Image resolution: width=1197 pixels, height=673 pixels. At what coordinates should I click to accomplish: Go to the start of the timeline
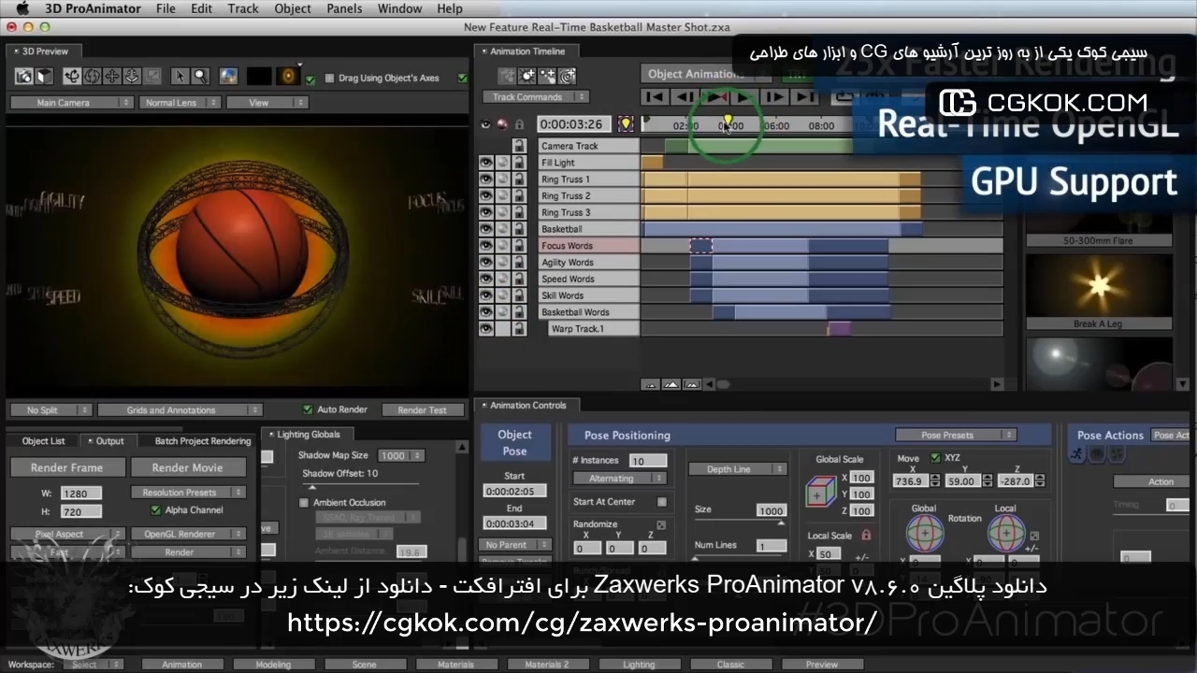[656, 96]
